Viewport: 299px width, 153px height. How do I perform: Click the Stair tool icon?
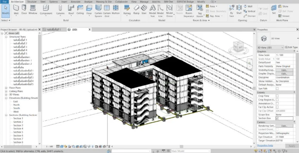(144, 10)
